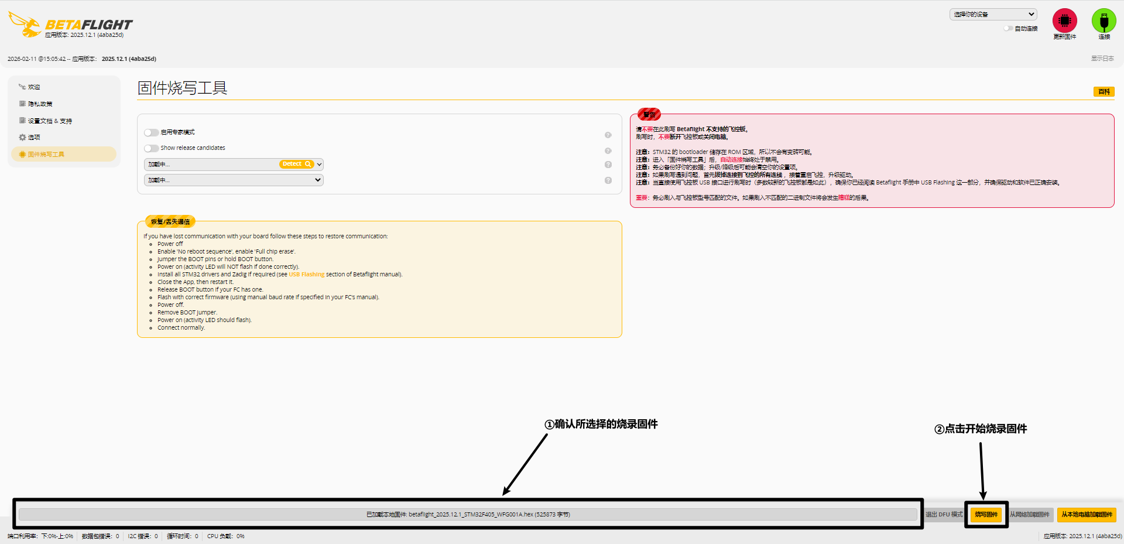Image resolution: width=1124 pixels, height=544 pixels.
Task: Open the USB Flashing manual link
Action: click(306, 275)
